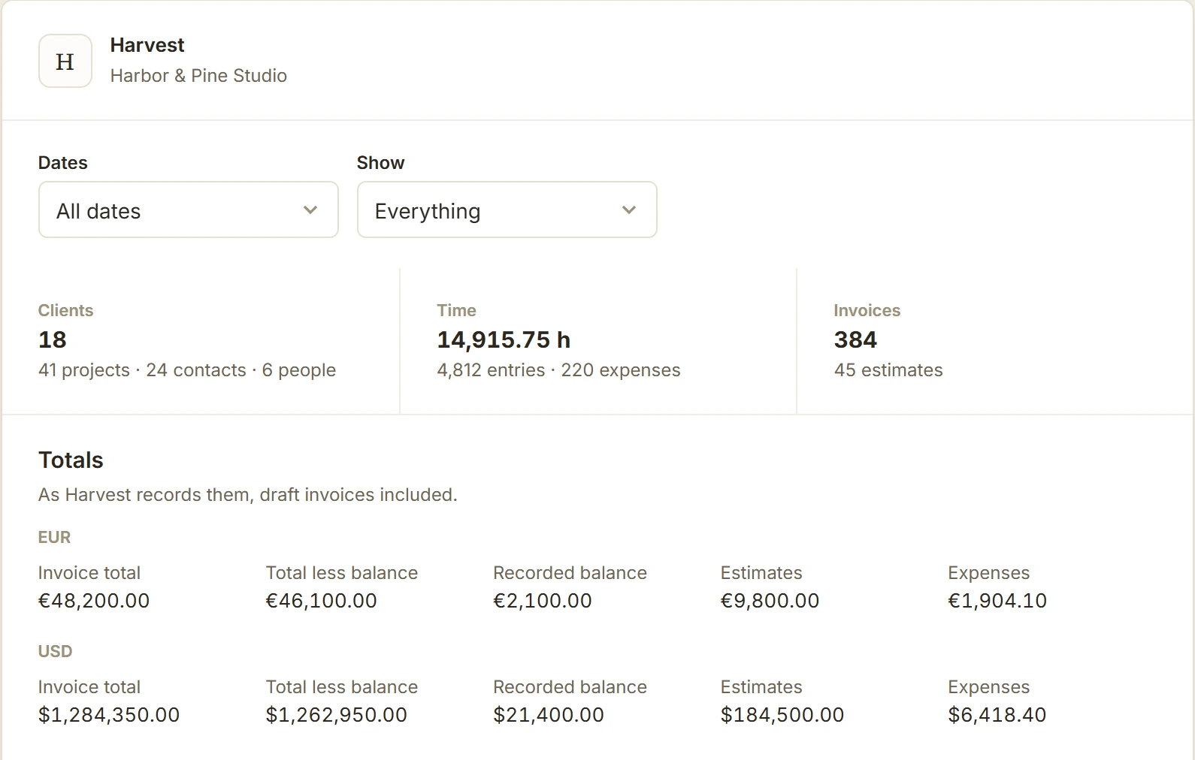Click the Time heading in stats

pyautogui.click(x=457, y=310)
